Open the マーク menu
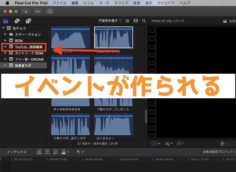 pyautogui.click(x=104, y=3)
